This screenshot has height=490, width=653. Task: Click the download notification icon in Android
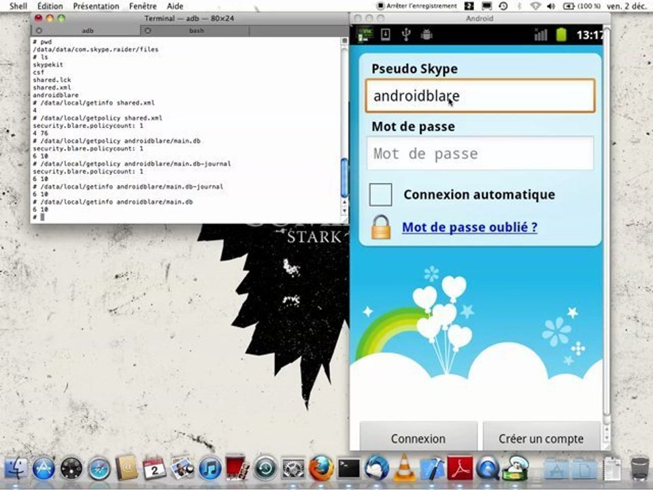pyautogui.click(x=386, y=34)
